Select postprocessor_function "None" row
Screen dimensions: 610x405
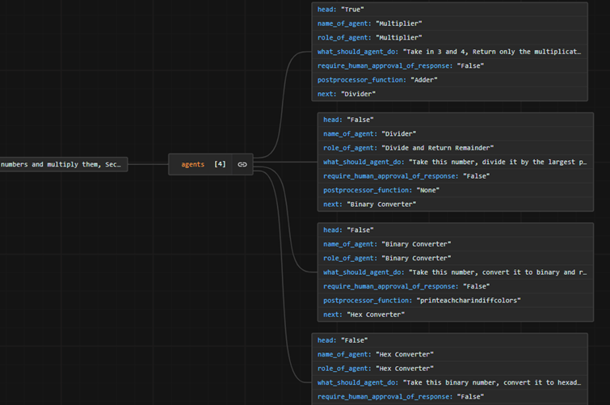click(x=381, y=190)
